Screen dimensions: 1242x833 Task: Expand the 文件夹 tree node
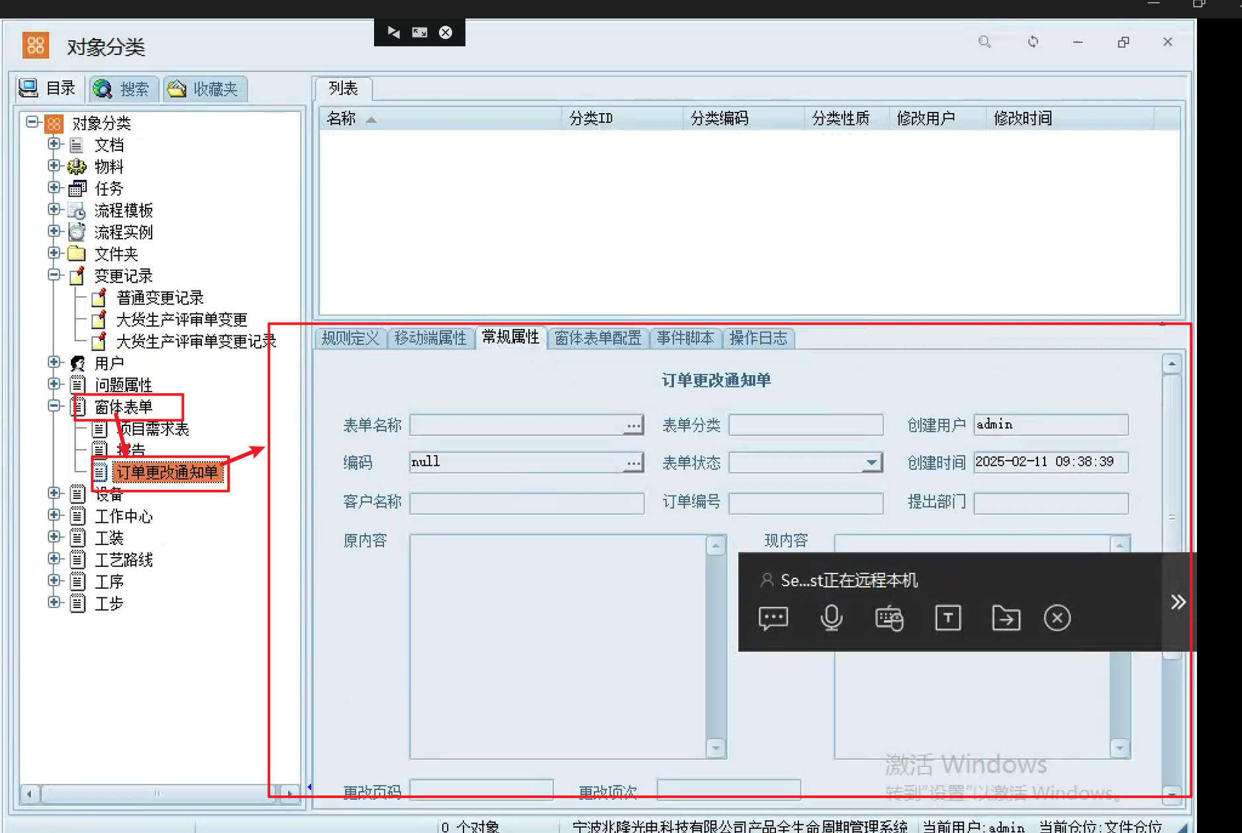pos(54,253)
